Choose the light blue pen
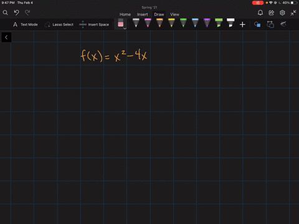This screenshot has height=224, width=299. 195,23
